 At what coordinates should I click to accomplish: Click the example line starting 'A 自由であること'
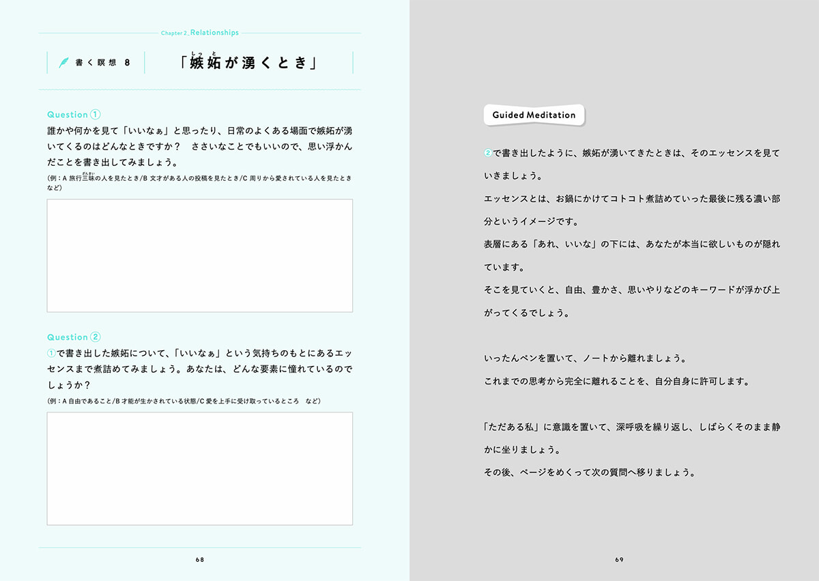(x=184, y=401)
